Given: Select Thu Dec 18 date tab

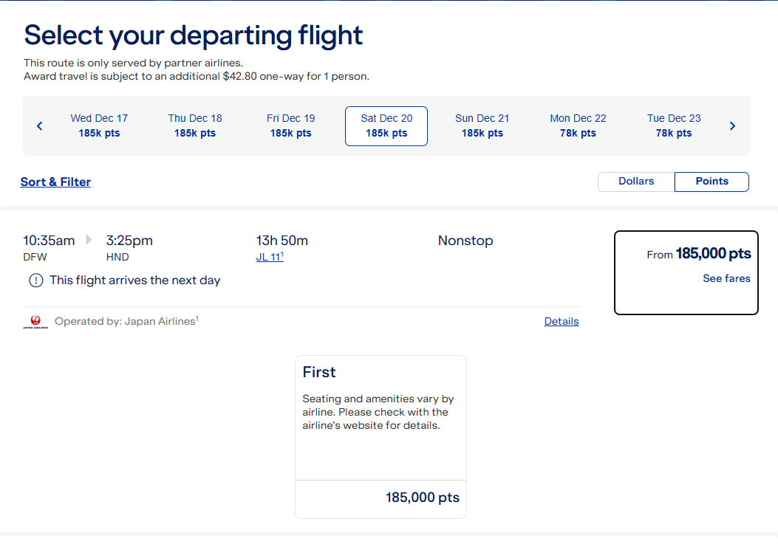Looking at the screenshot, I should [x=195, y=126].
